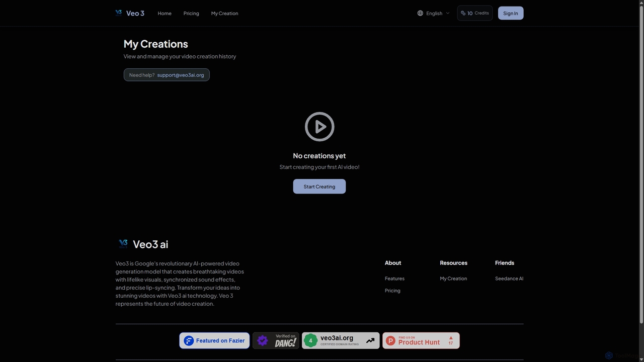The width and height of the screenshot is (644, 362).
Task: Click the large play circle icon
Action: (319, 127)
